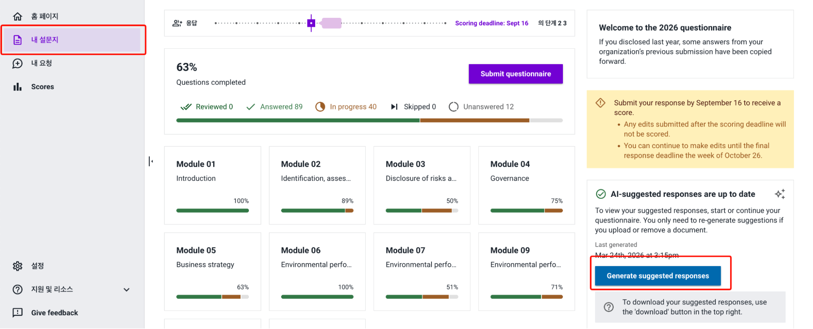Open the Scores bar chart icon
The height and width of the screenshot is (329, 813).
pos(17,87)
